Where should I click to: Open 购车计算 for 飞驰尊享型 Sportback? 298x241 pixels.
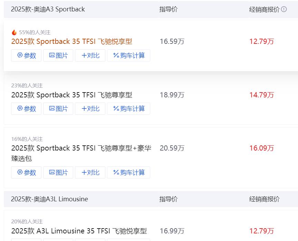click(128, 108)
